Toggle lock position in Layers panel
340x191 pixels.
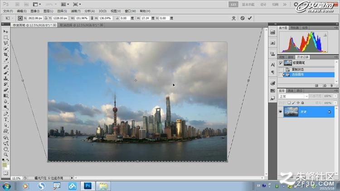298,103
